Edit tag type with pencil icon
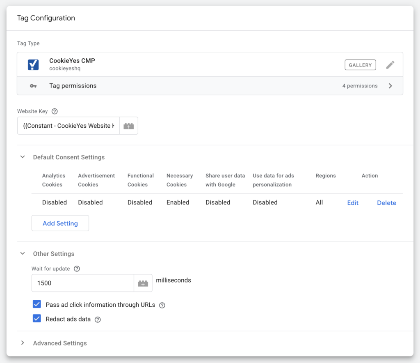The image size is (420, 363). pyautogui.click(x=390, y=65)
